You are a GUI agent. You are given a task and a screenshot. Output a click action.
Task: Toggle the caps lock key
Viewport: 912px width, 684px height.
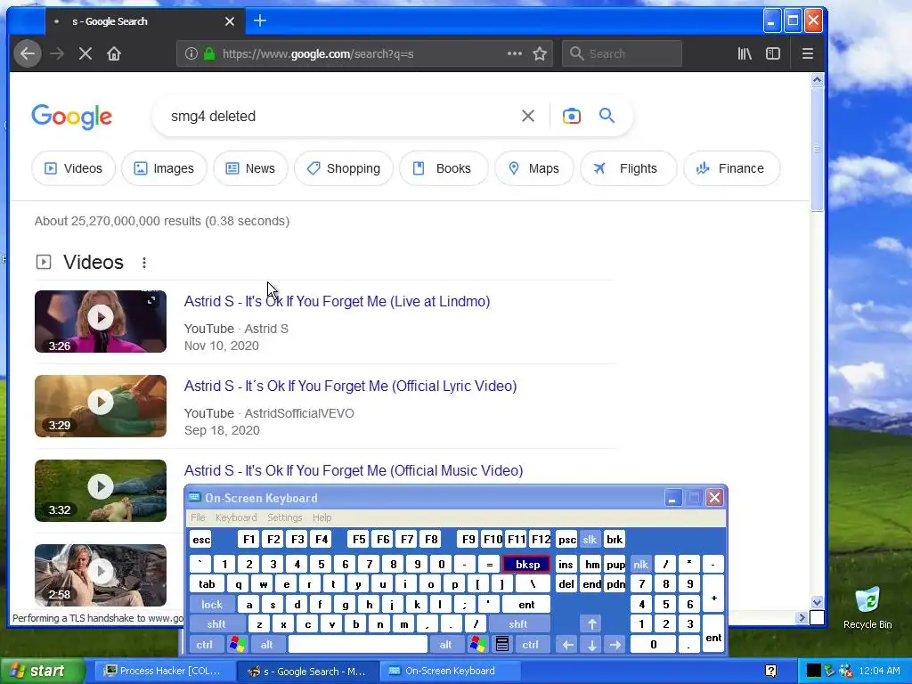212,605
